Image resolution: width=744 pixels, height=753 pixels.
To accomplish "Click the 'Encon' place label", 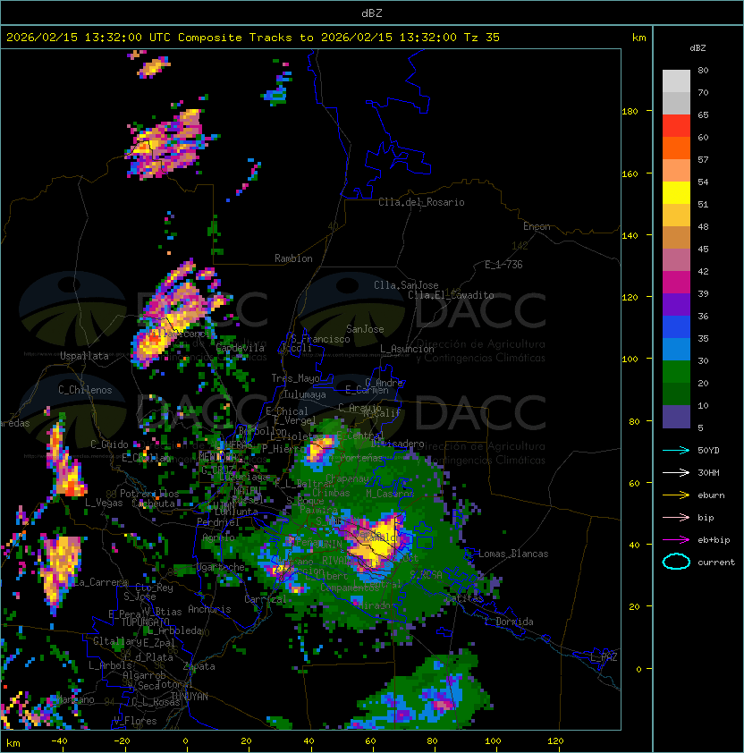I will [x=537, y=226].
